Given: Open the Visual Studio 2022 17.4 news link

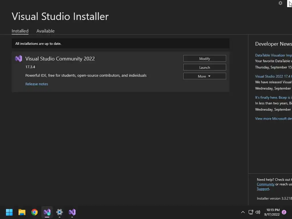Looking at the screenshot, I should click(x=273, y=76).
